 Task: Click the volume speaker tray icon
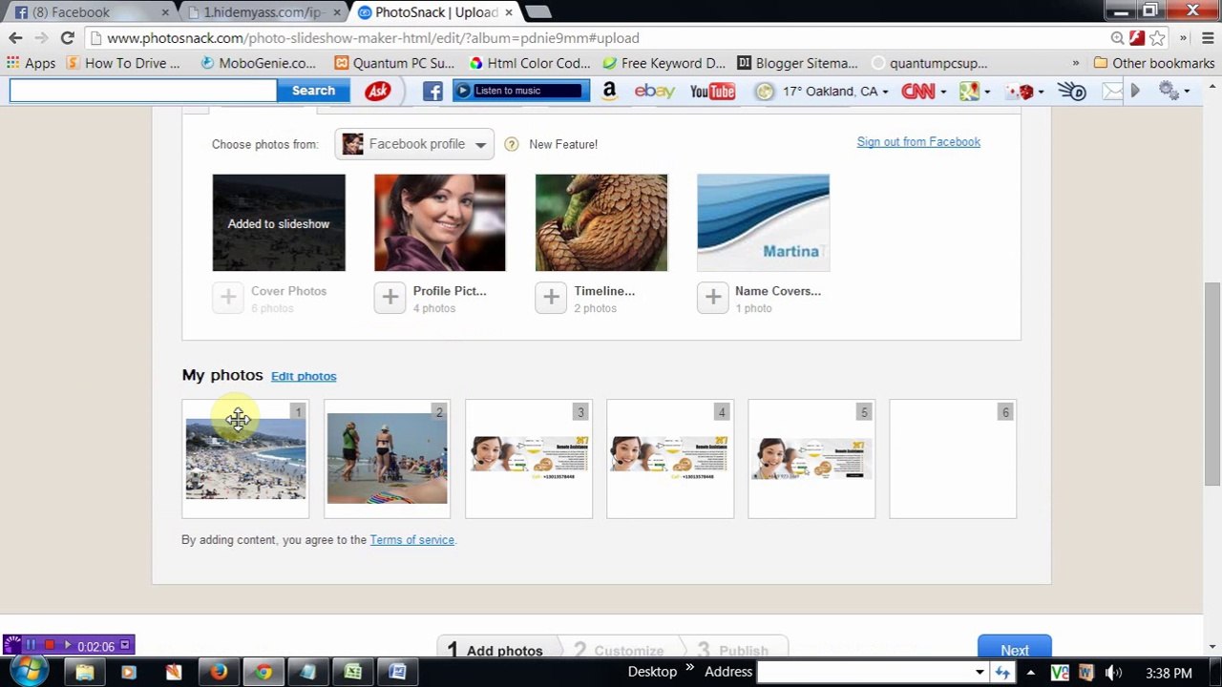1113,673
